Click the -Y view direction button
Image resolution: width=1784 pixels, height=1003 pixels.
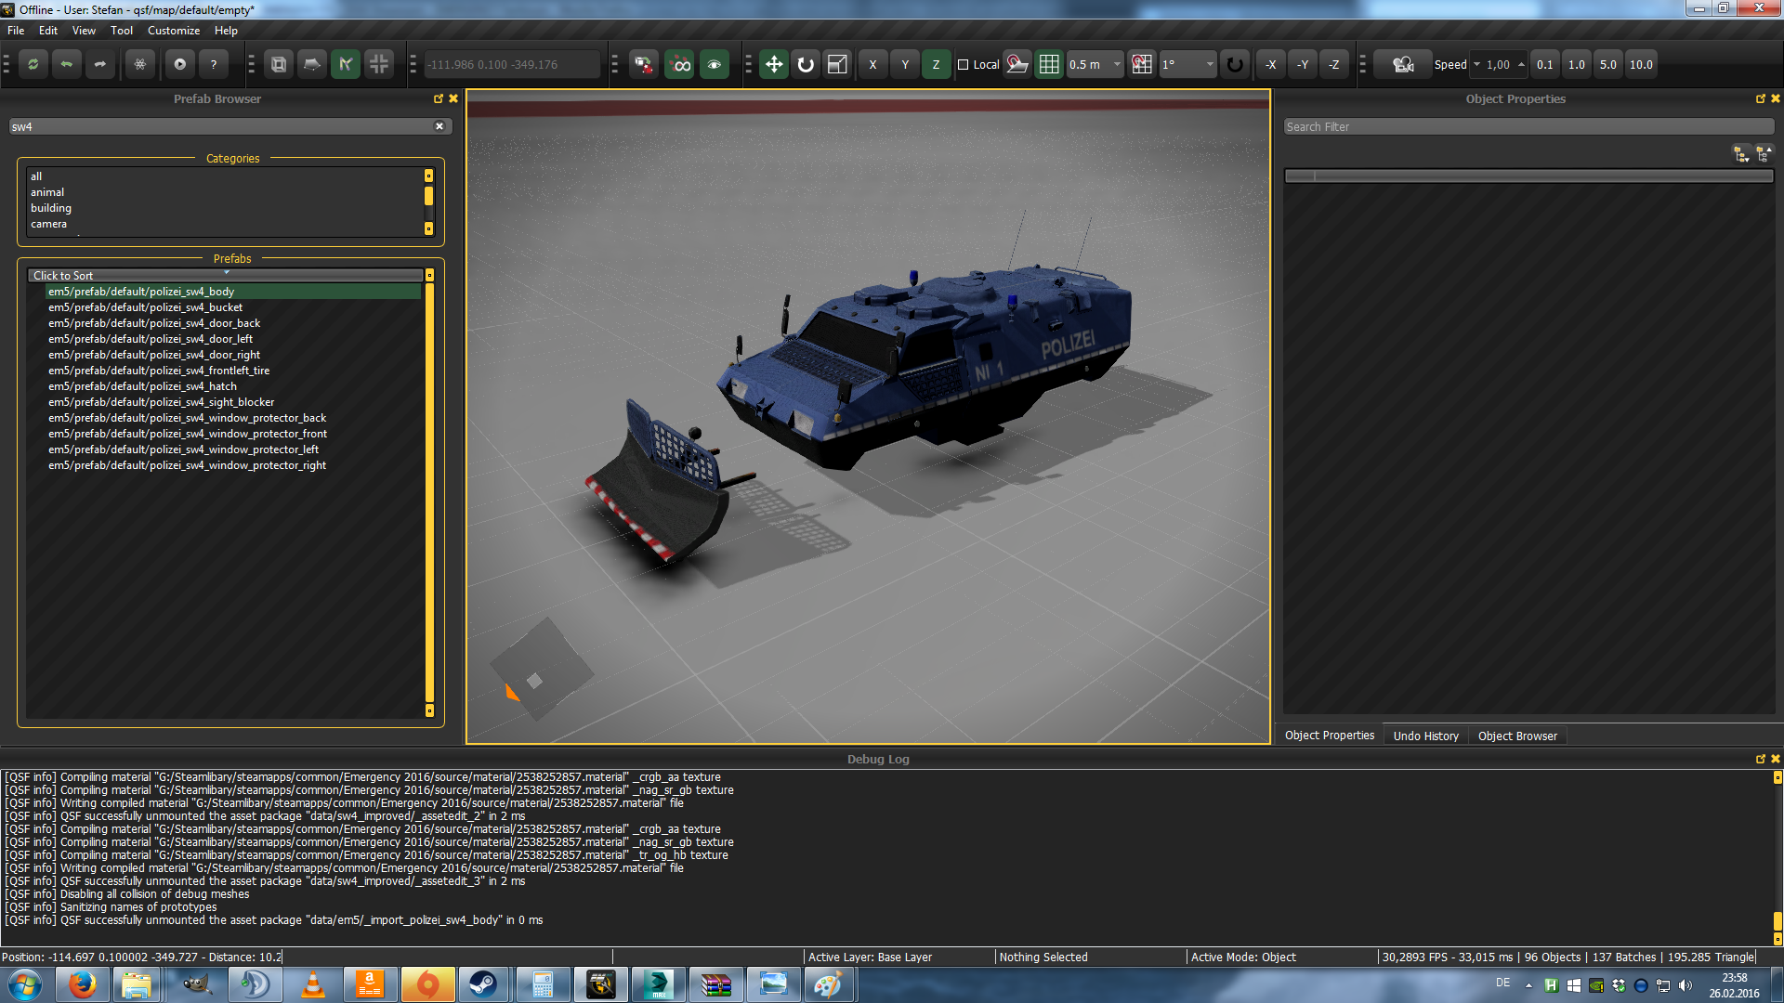pos(1303,64)
